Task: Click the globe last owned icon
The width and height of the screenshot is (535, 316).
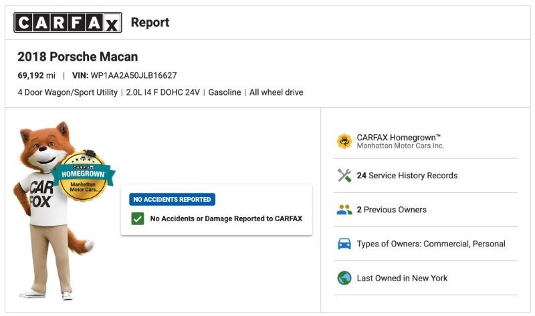Action: 344,278
